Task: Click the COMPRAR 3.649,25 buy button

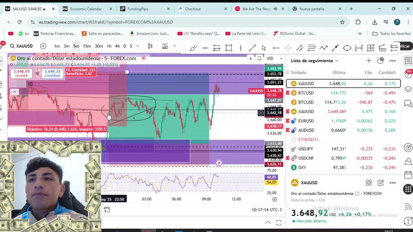Action: [52, 73]
